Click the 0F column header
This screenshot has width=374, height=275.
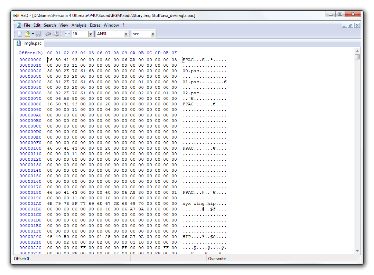174,53
